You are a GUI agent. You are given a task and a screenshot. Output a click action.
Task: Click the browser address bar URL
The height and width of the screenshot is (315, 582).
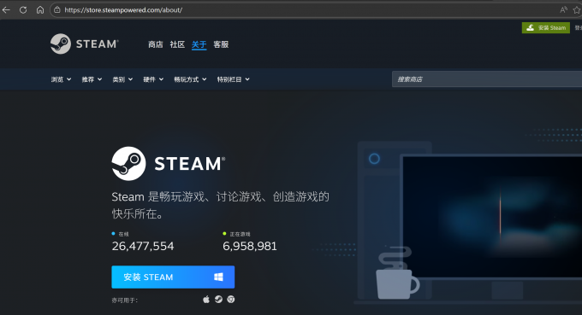123,10
